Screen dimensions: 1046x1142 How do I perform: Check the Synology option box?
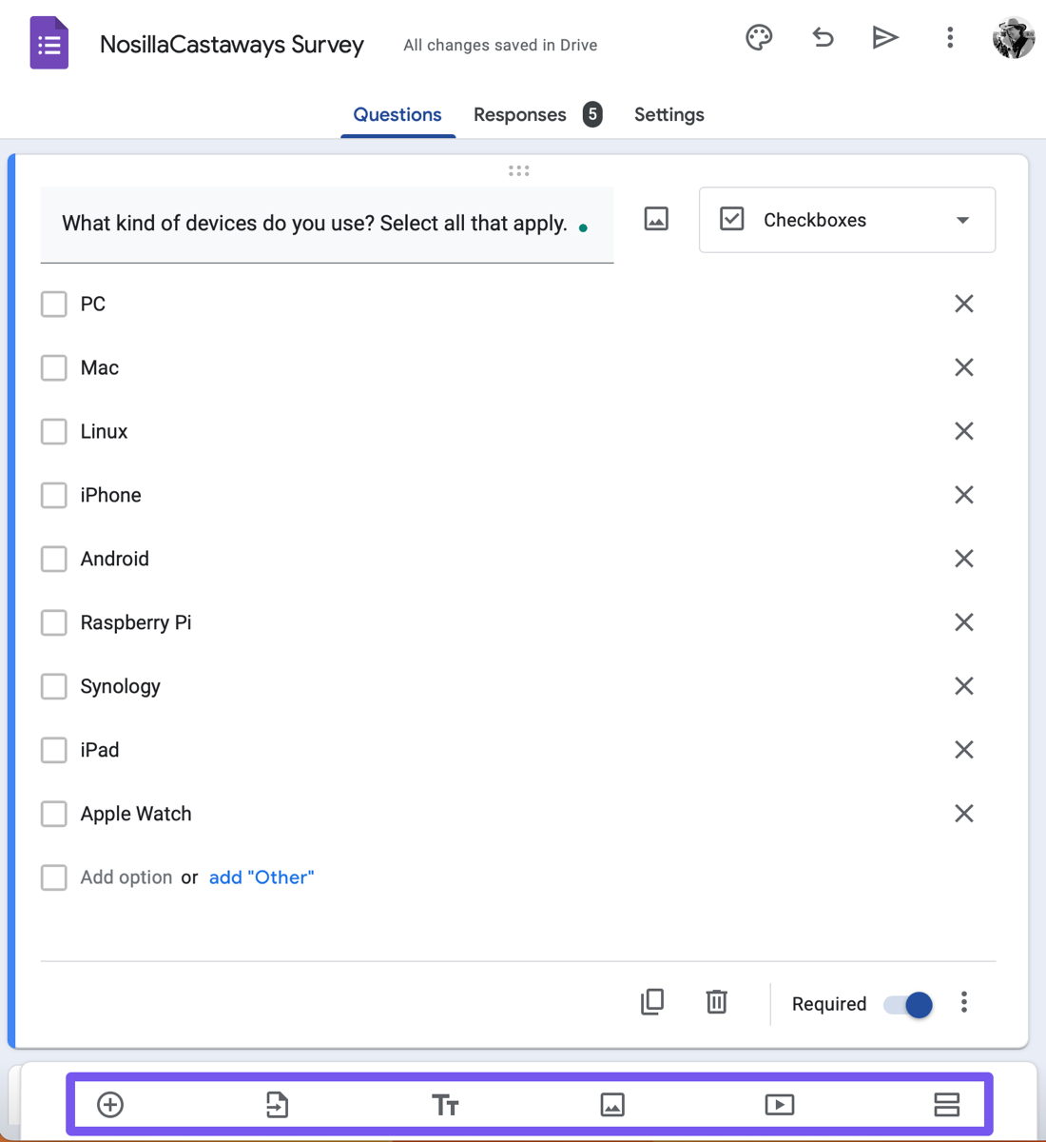54,686
